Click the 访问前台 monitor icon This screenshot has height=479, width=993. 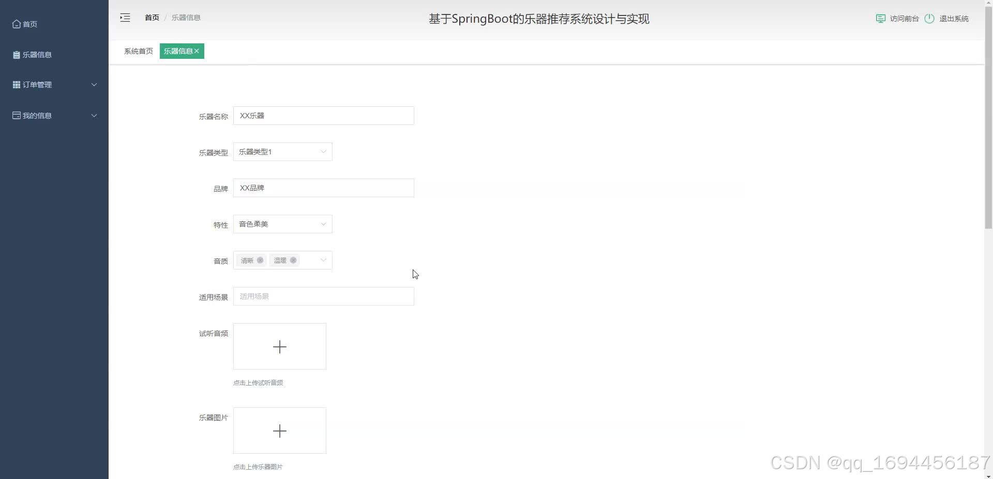pos(880,19)
